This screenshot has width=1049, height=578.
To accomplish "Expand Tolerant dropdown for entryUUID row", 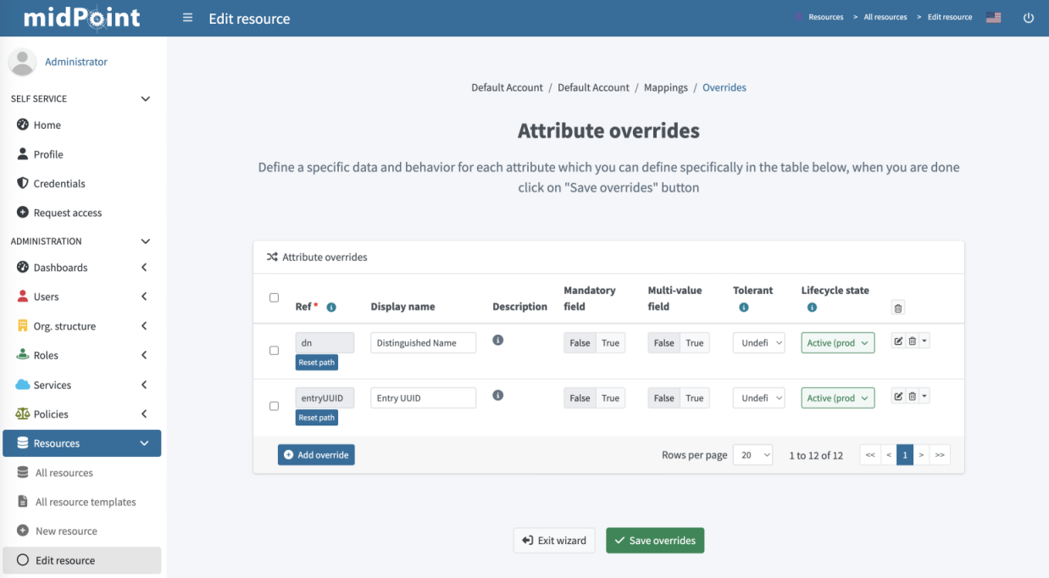I will 758,398.
